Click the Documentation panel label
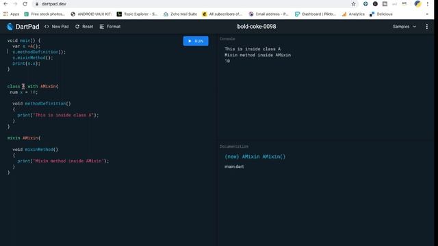This screenshot has width=438, height=246. click(x=234, y=146)
